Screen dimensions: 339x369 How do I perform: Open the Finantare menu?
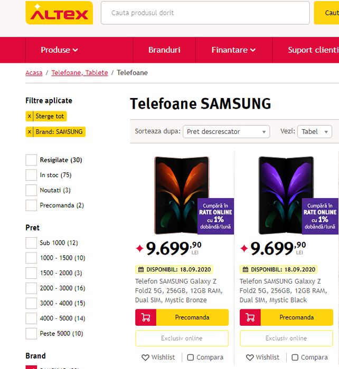point(233,50)
